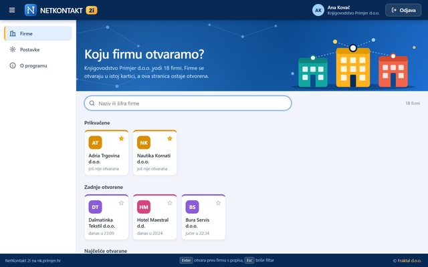Viewport: 428px width, 267px height.
Task: Click the Ana Kovač user name
Action: 338,7
